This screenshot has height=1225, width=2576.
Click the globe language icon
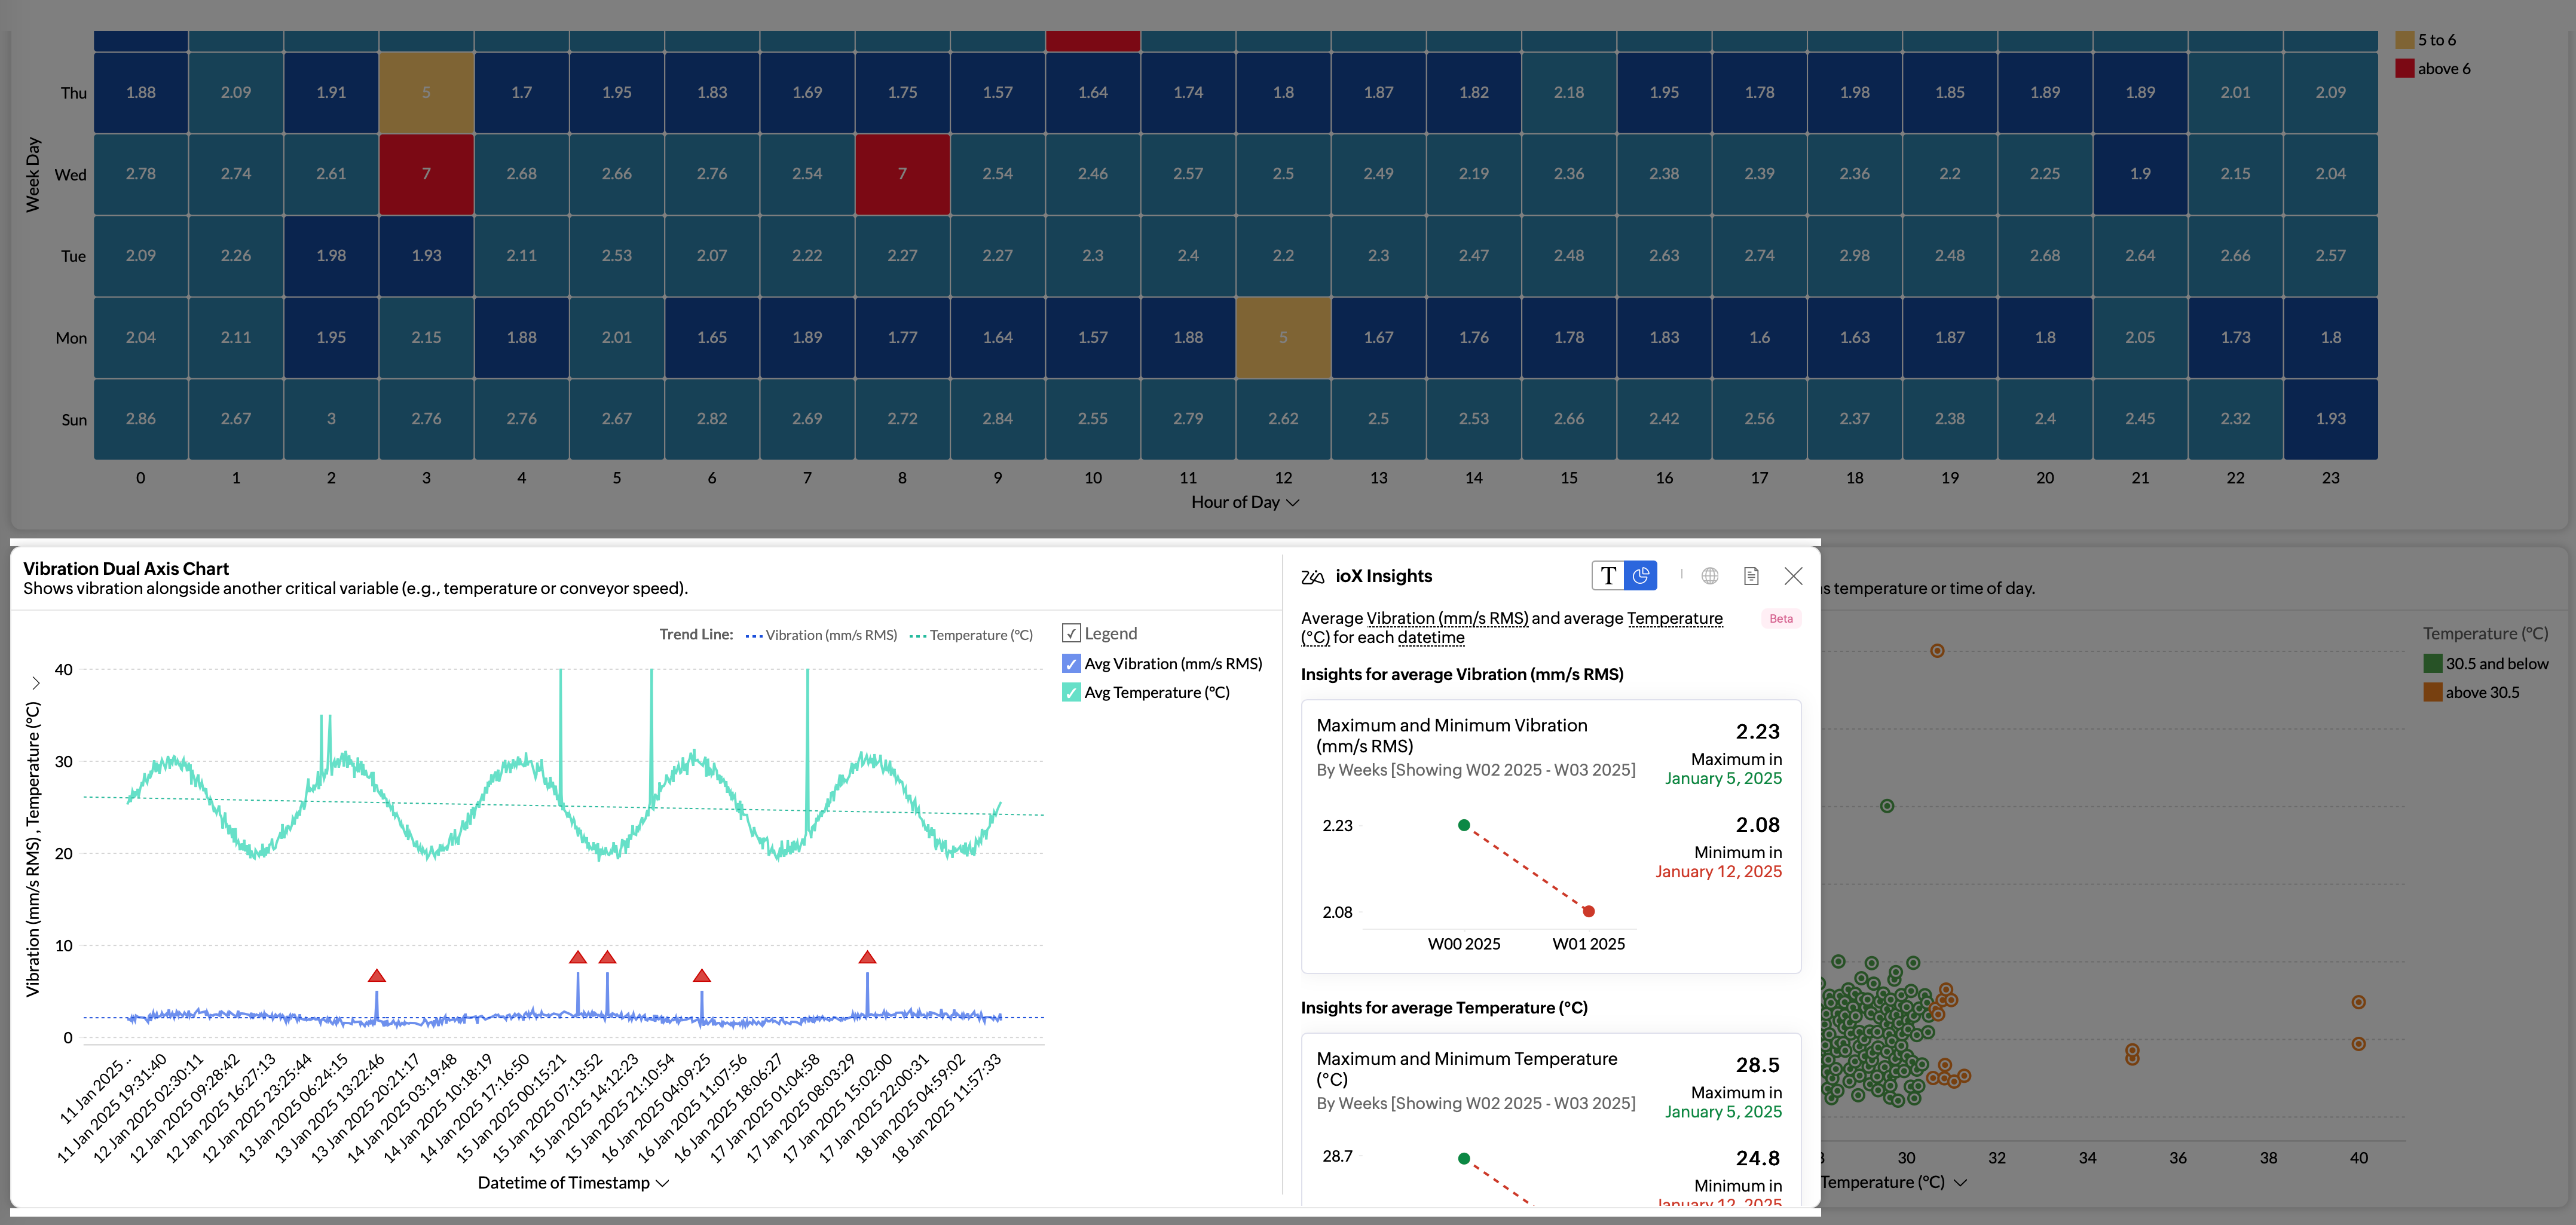(x=1710, y=576)
